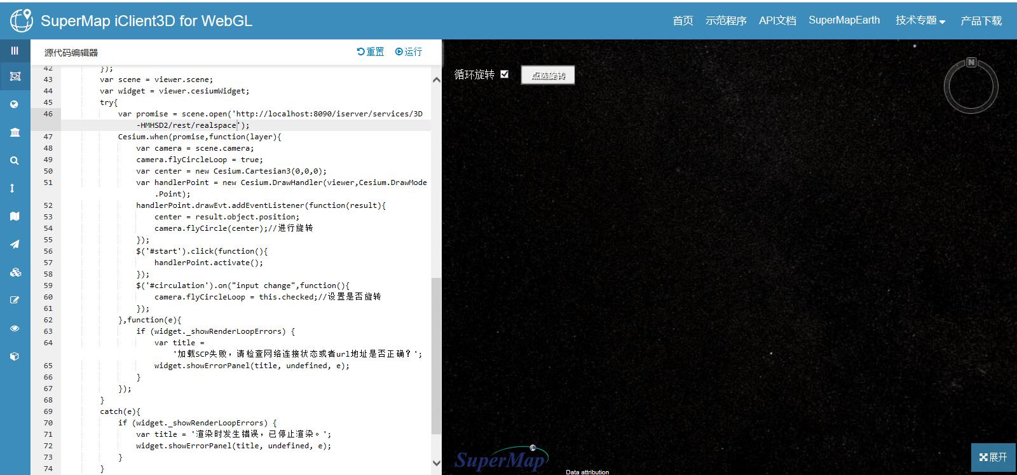Click the 'handlerPoint.activate();' line
Viewport: 1017px width, 475px height.
tap(208, 263)
